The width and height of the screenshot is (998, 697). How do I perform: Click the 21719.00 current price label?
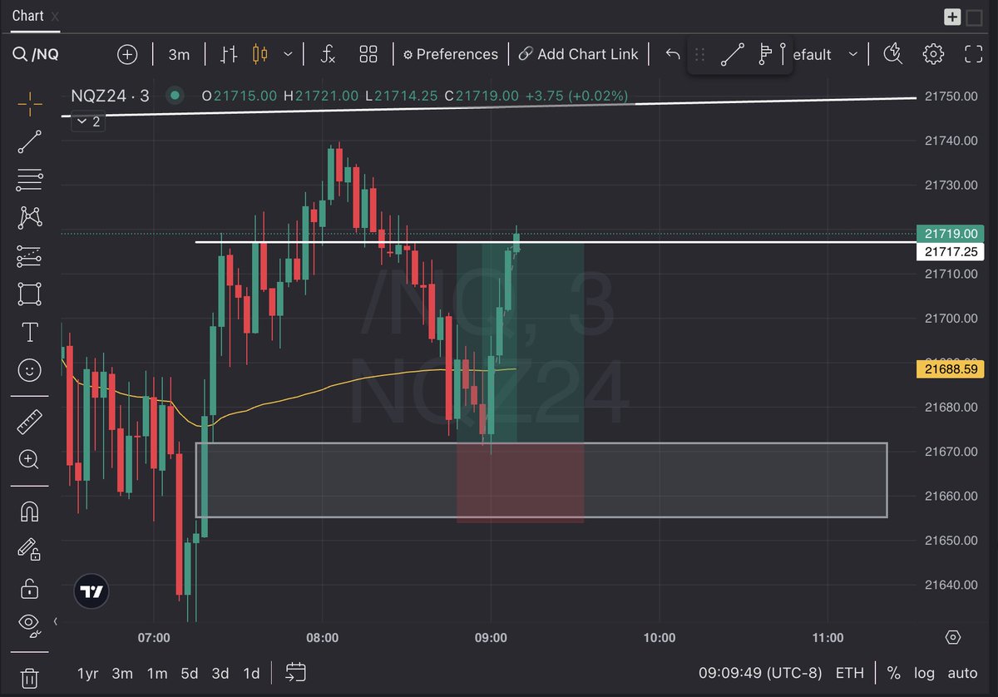[x=949, y=234]
